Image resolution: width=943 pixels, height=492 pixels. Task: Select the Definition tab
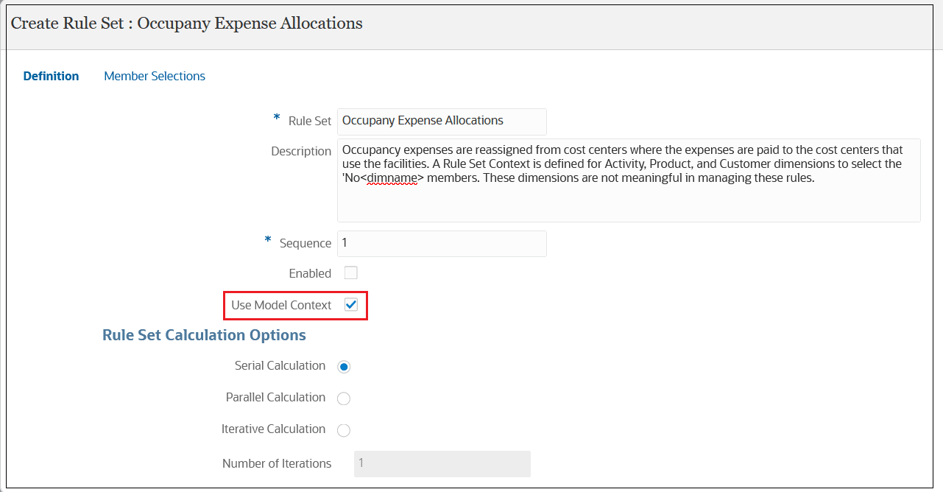pyautogui.click(x=51, y=76)
